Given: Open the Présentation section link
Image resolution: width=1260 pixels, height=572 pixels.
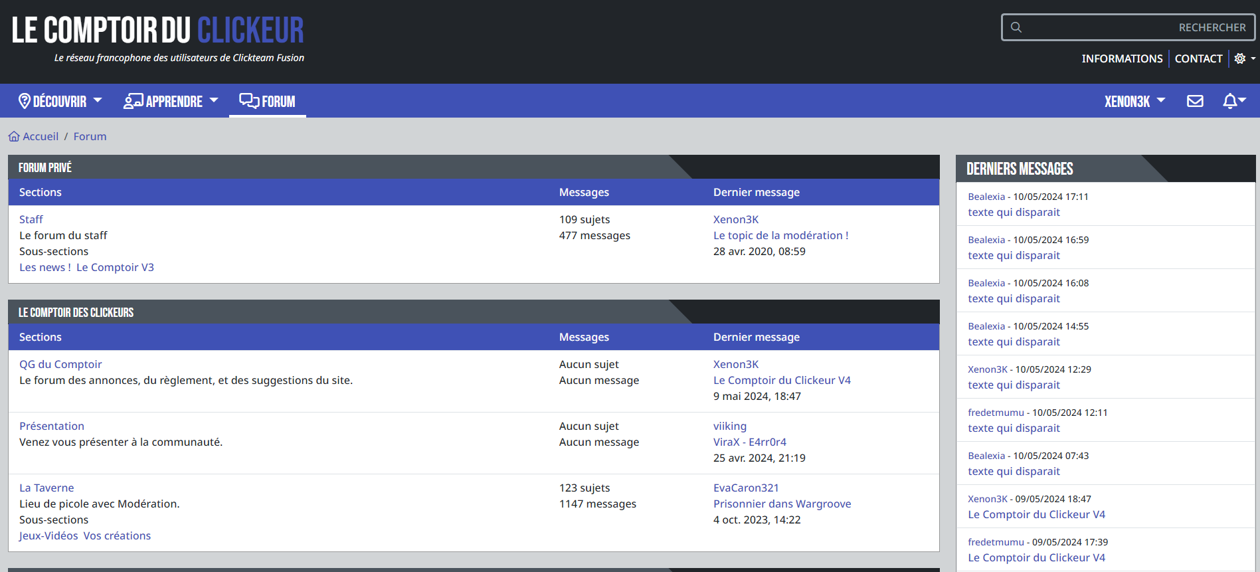Looking at the screenshot, I should coord(52,426).
